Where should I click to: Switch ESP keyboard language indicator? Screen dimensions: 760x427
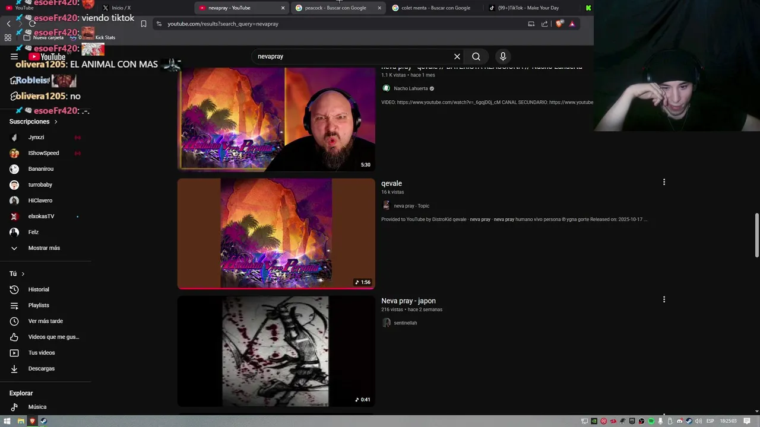[710, 421]
